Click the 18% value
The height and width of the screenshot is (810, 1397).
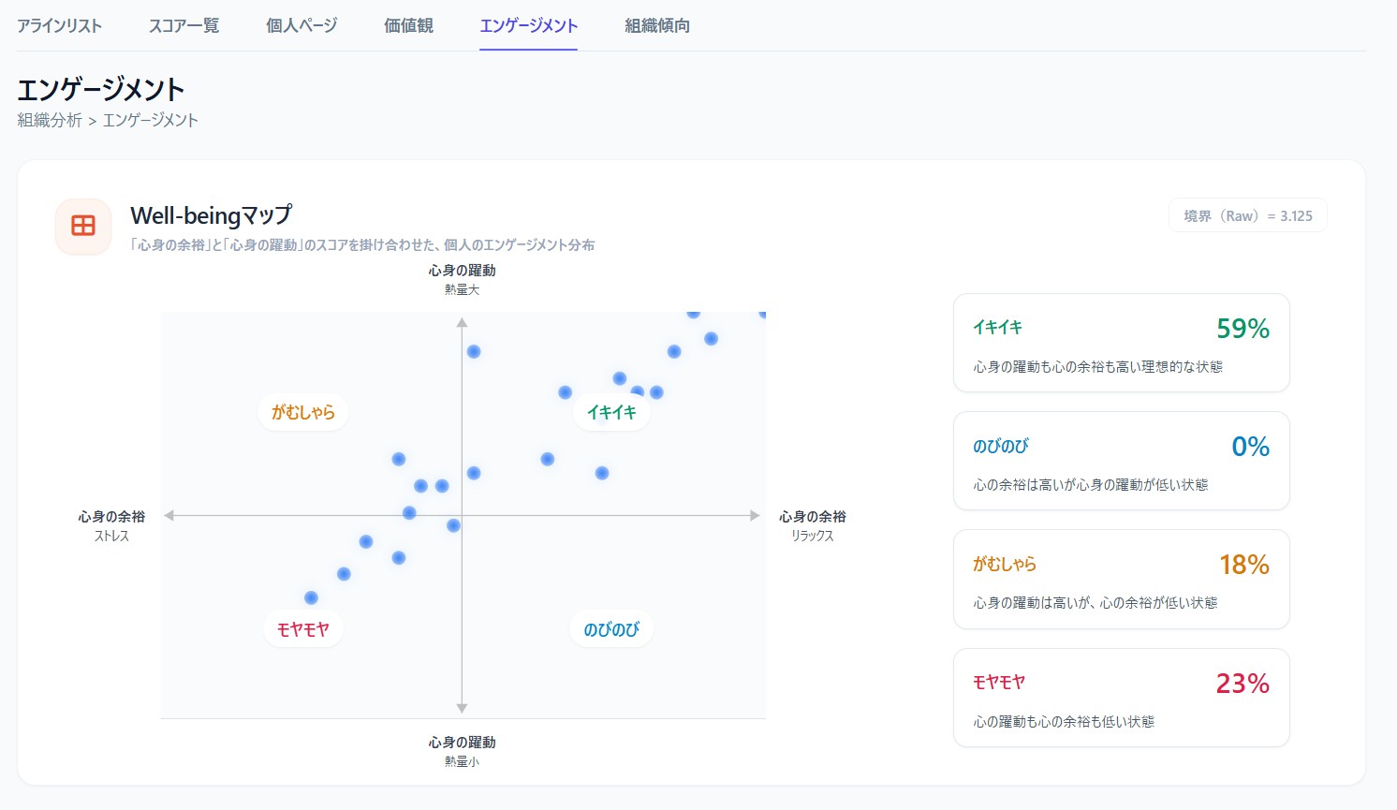pos(1243,565)
